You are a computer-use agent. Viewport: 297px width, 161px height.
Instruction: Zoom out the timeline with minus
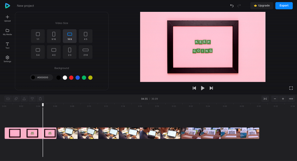[x=275, y=99]
